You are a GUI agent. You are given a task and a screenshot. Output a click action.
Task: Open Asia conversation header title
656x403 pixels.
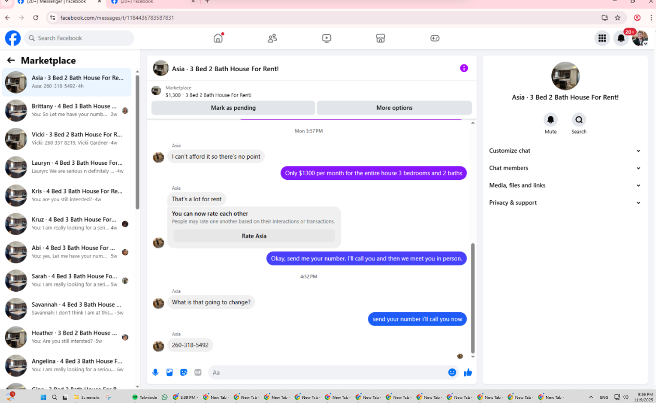[225, 69]
